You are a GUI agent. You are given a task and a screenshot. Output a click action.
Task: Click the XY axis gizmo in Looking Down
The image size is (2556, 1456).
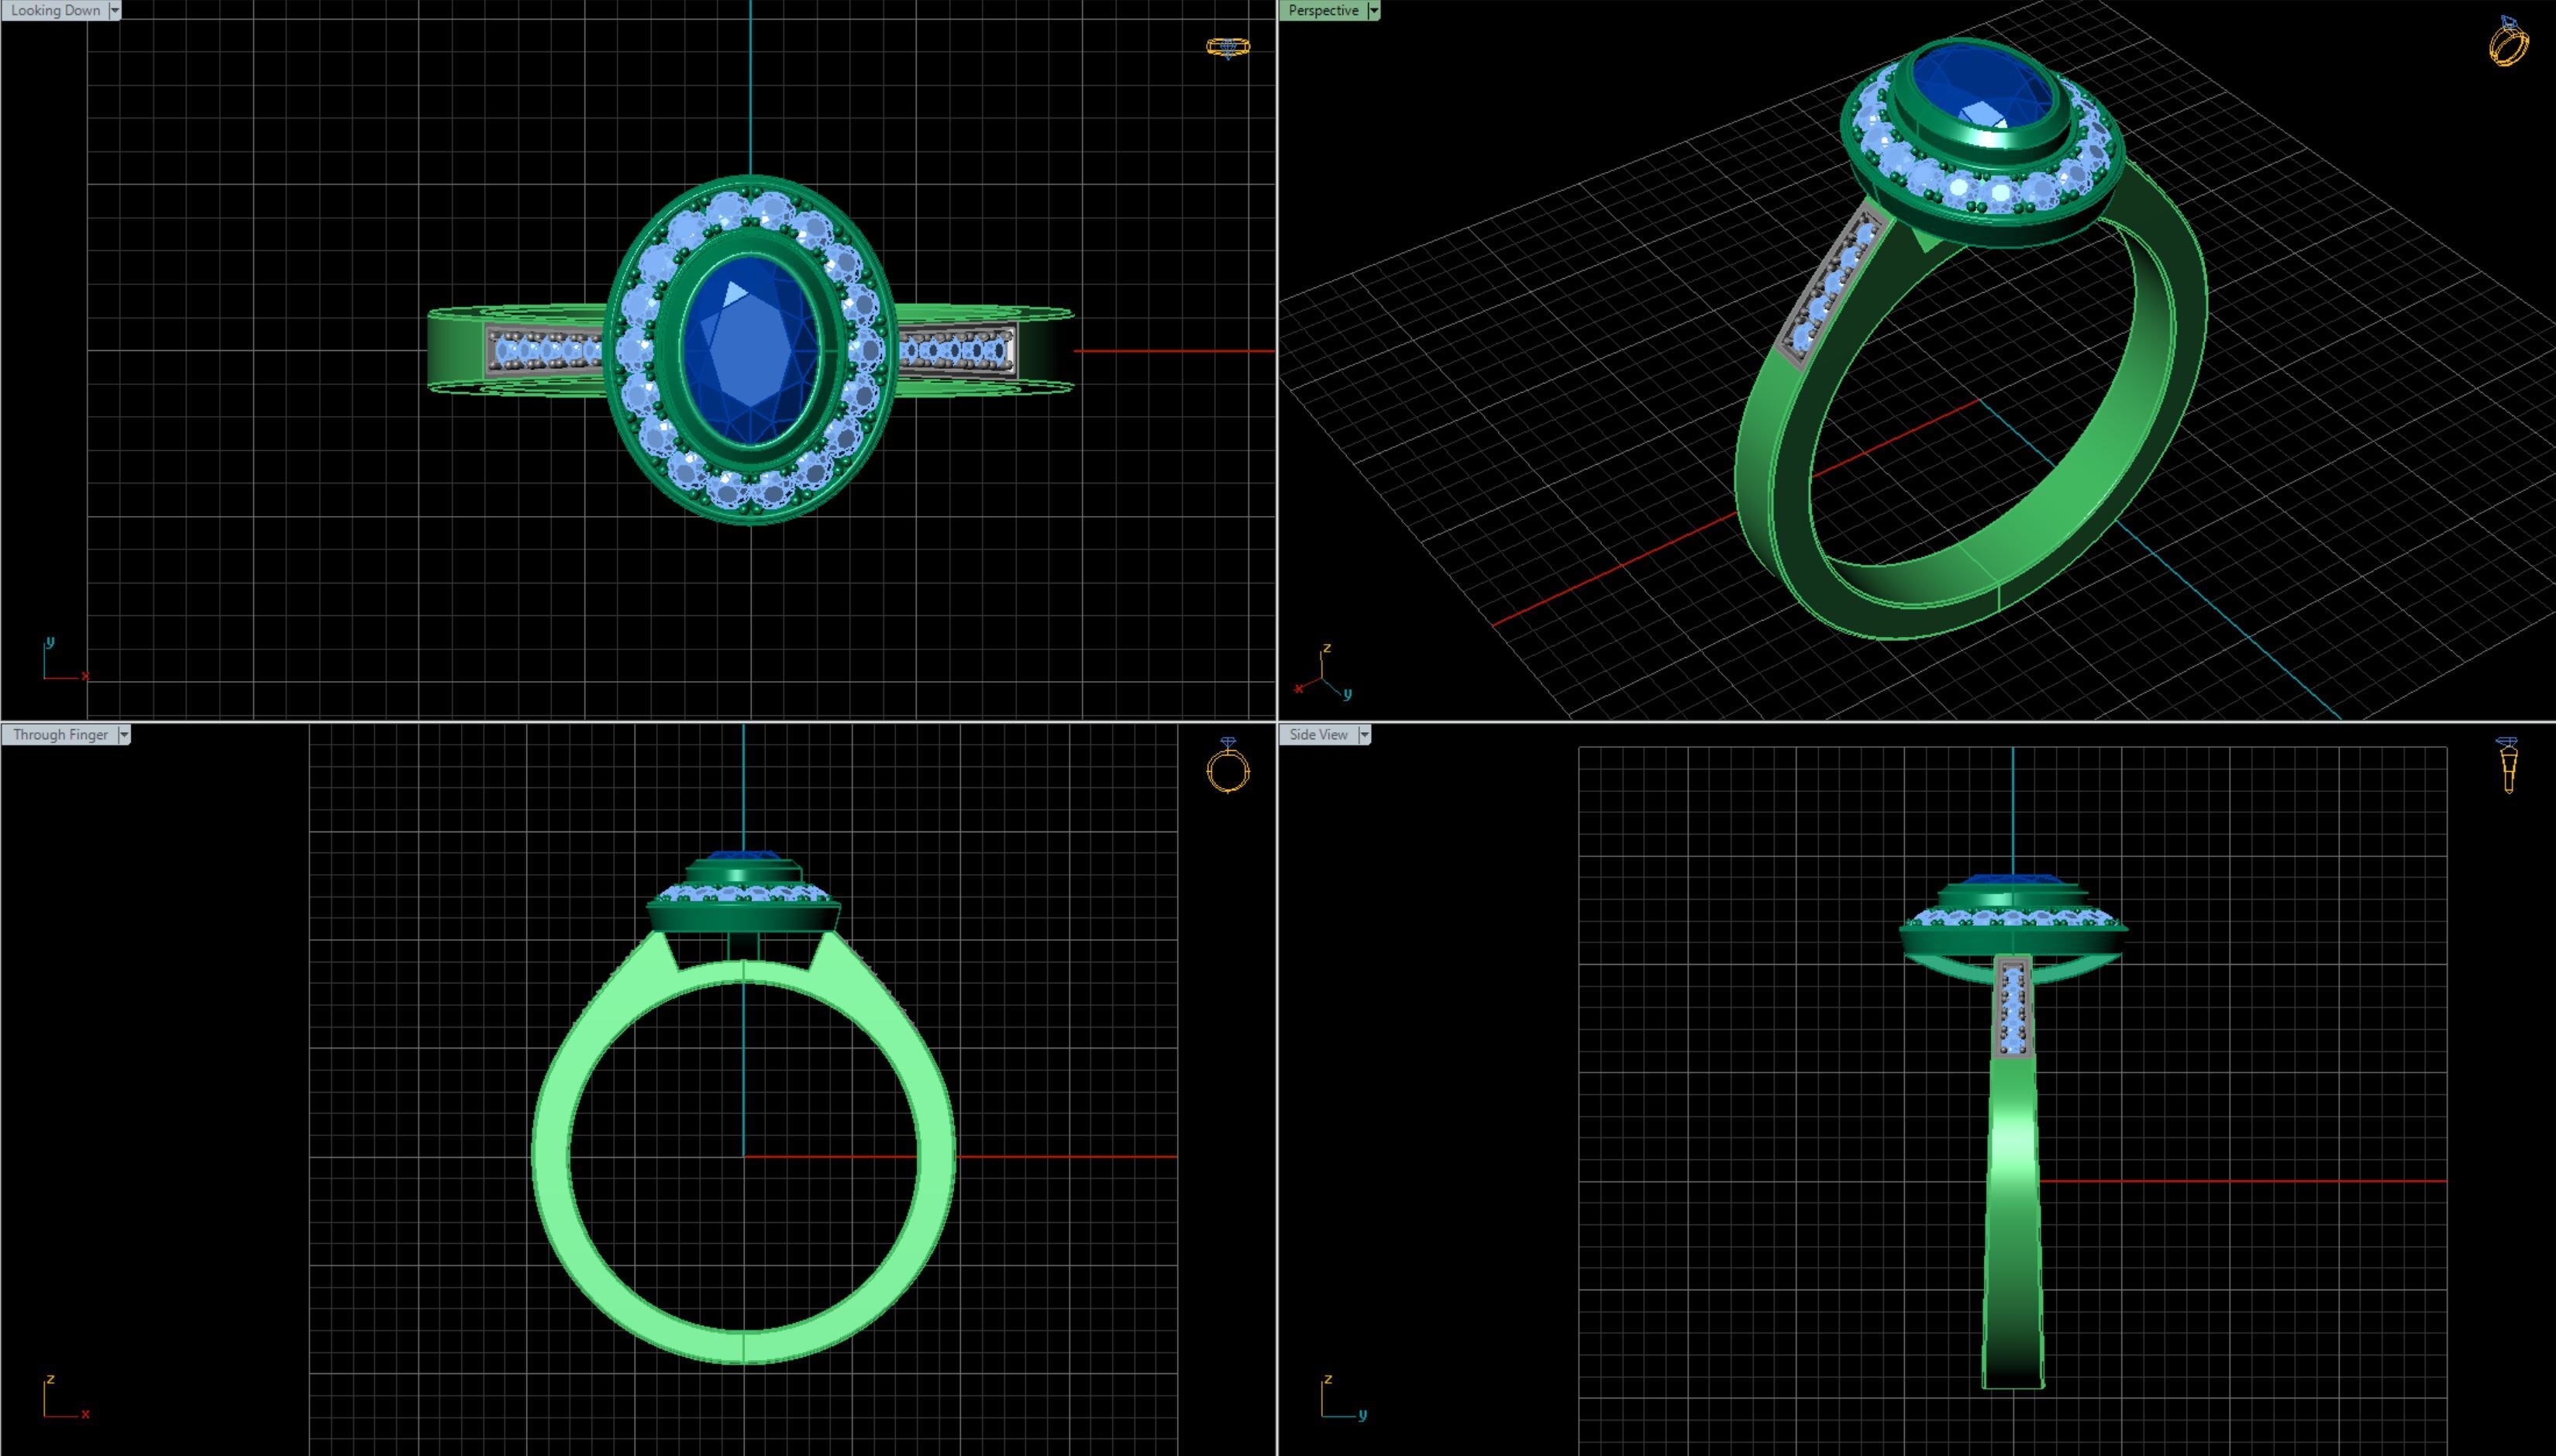[x=62, y=662]
